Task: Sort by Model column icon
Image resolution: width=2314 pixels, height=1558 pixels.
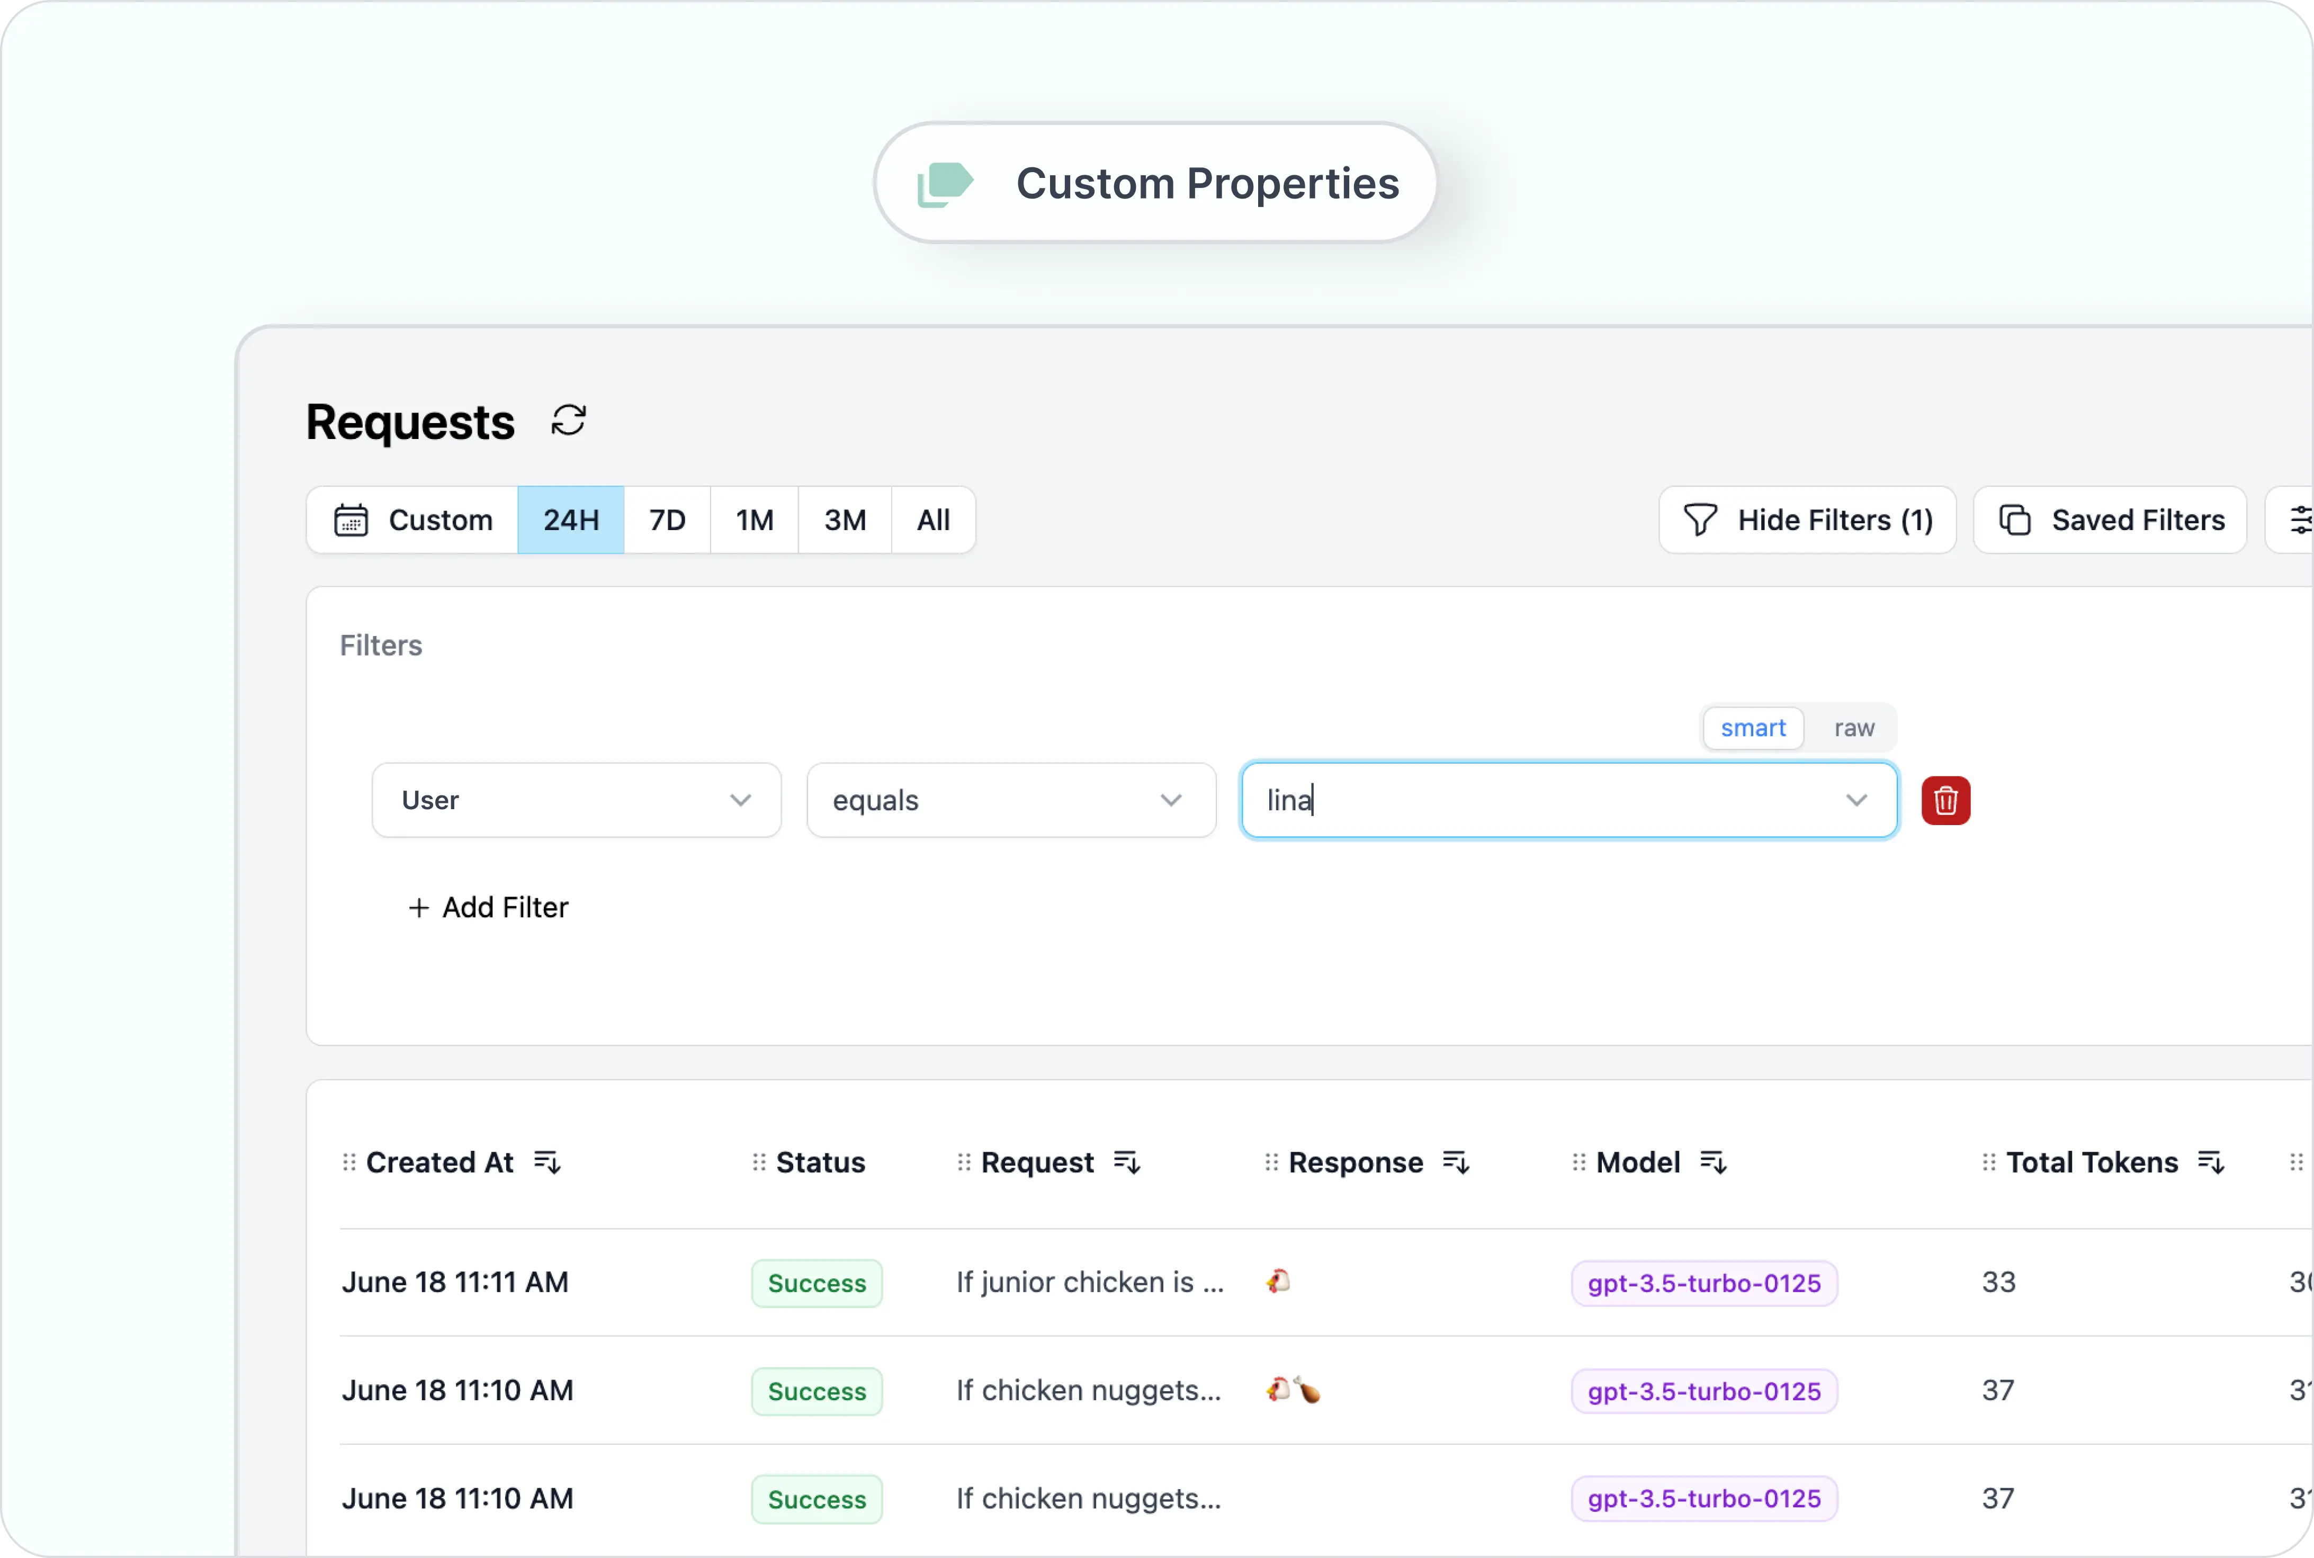Action: [1713, 1161]
